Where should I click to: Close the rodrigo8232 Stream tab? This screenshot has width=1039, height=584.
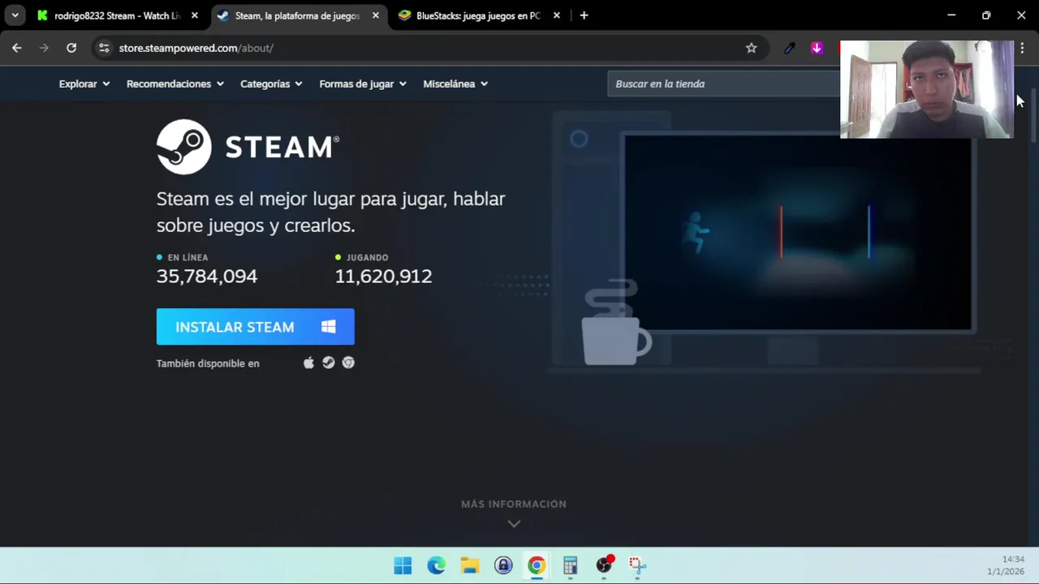point(194,15)
